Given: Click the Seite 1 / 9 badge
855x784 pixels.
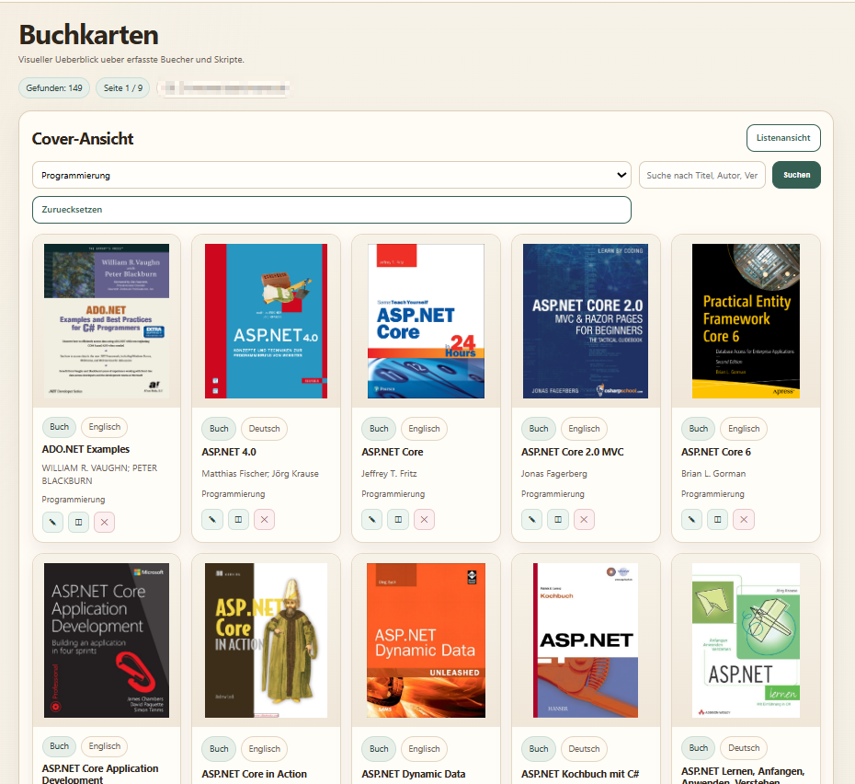Looking at the screenshot, I should 122,88.
